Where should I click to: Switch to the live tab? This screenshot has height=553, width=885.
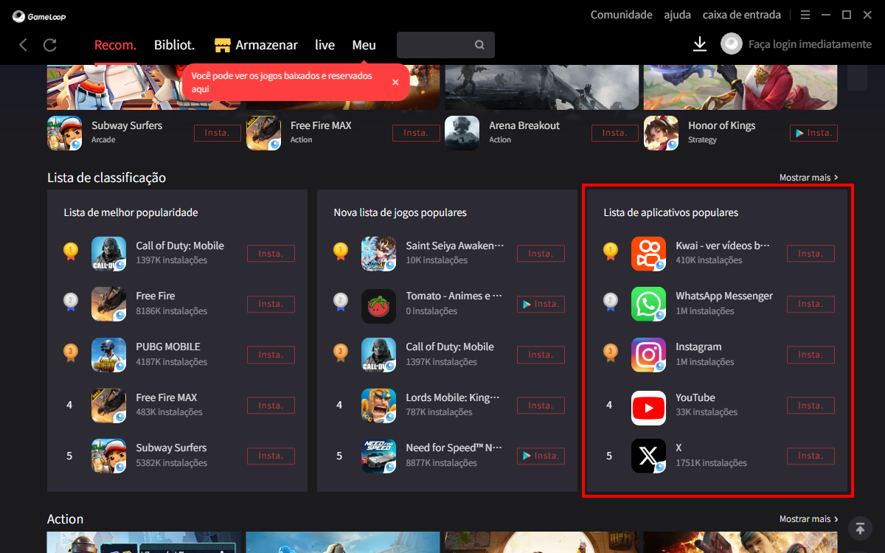pos(324,45)
